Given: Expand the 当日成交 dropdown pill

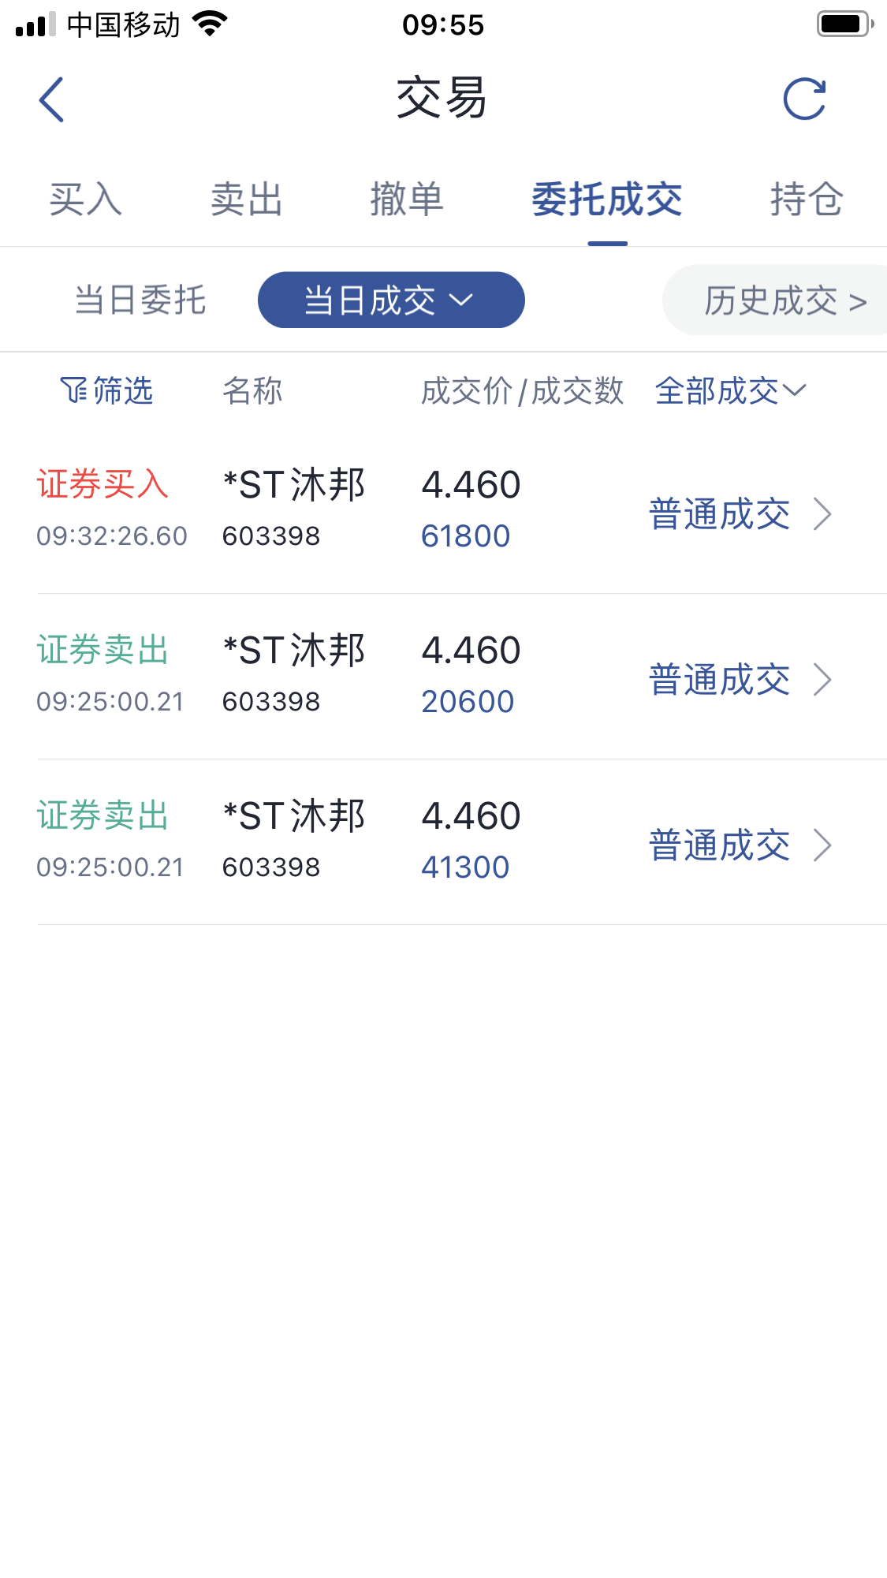Looking at the screenshot, I should coord(391,300).
